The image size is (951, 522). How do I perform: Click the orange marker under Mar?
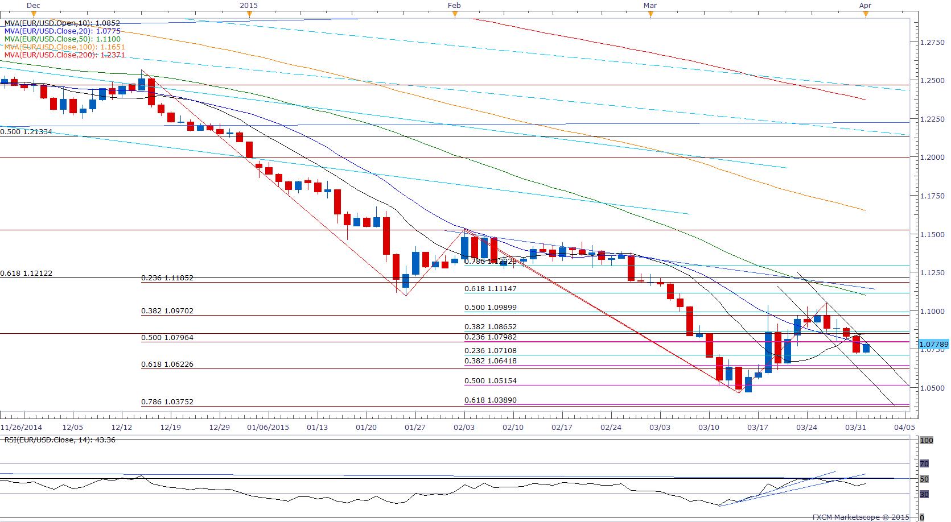(651, 15)
